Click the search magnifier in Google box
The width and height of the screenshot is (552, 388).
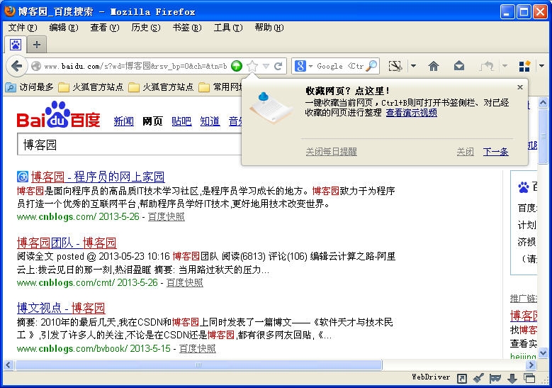point(371,66)
